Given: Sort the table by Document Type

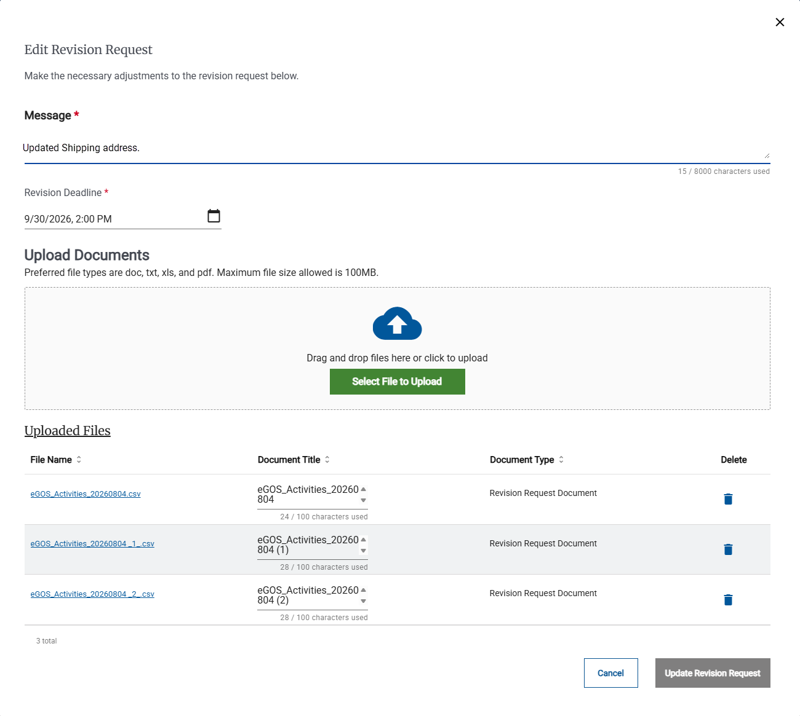Looking at the screenshot, I should tap(527, 460).
